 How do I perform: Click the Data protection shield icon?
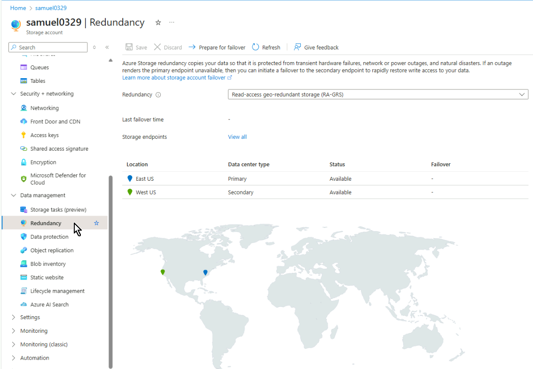click(24, 237)
